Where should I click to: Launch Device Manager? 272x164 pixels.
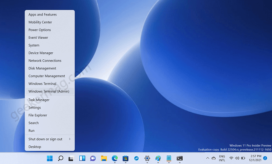pyautogui.click(x=50, y=53)
